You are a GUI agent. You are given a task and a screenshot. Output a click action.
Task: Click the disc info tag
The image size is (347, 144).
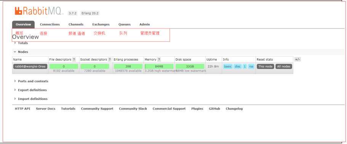coord(237,66)
